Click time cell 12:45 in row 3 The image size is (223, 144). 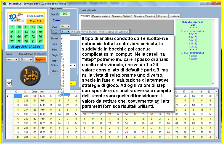(43, 105)
